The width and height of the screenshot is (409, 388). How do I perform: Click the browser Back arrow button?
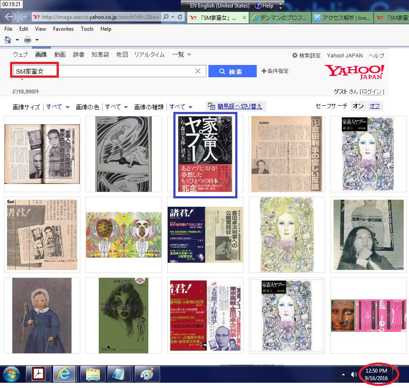click(x=9, y=17)
